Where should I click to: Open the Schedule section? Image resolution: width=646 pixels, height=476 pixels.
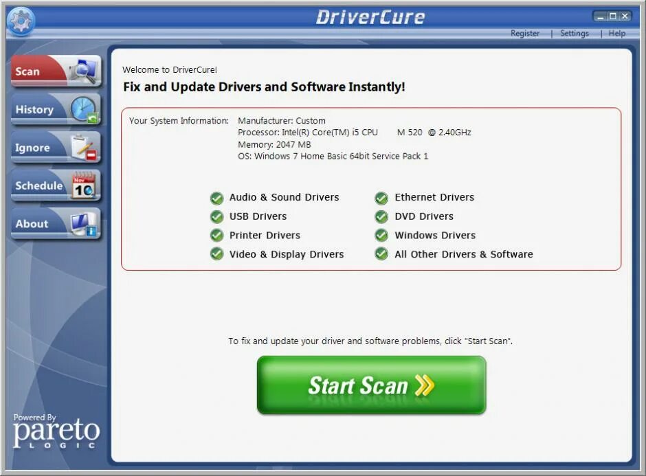(56, 185)
